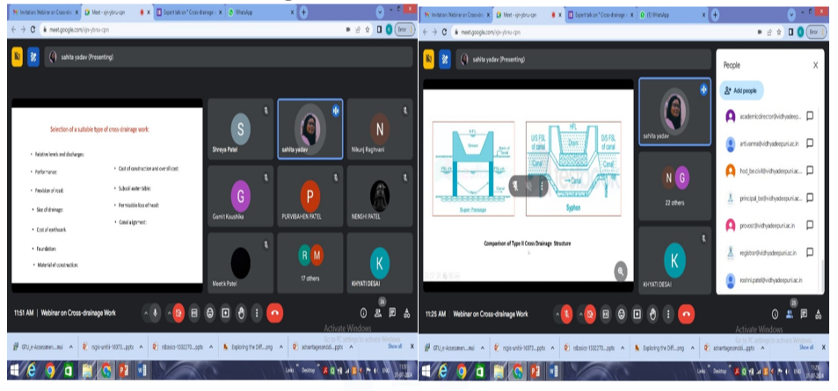Click the '17 others' participants tile
This screenshot has width=838, height=391.
click(310, 262)
